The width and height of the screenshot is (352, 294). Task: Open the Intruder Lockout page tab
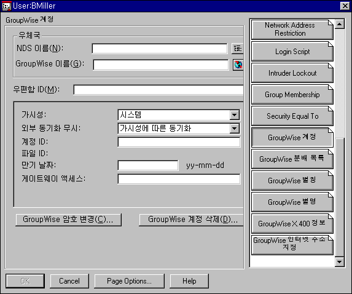[292, 73]
